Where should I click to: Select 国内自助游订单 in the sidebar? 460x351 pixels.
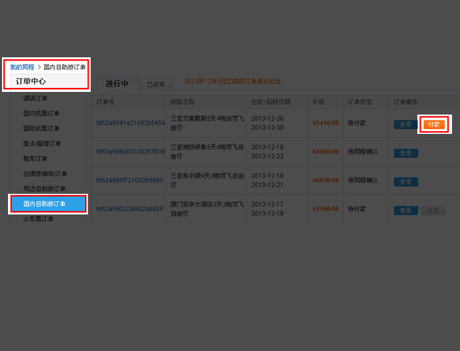(48, 204)
